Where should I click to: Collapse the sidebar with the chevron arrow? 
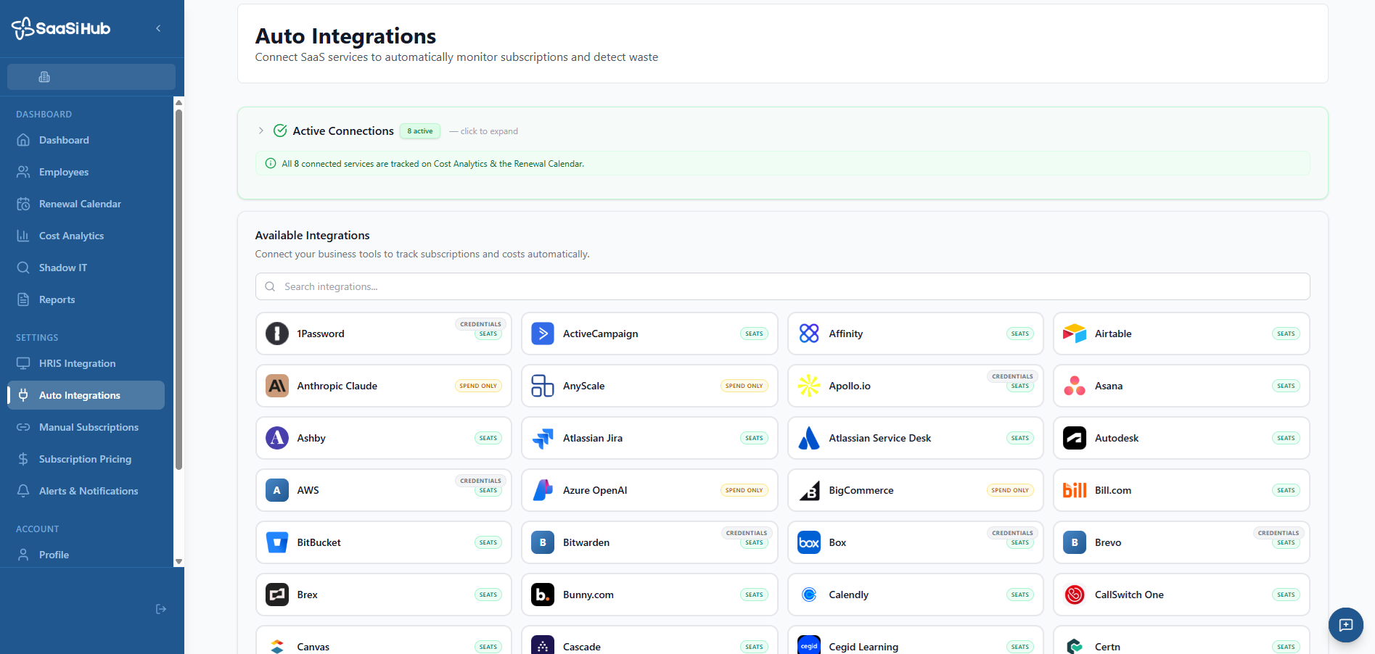pyautogui.click(x=158, y=28)
